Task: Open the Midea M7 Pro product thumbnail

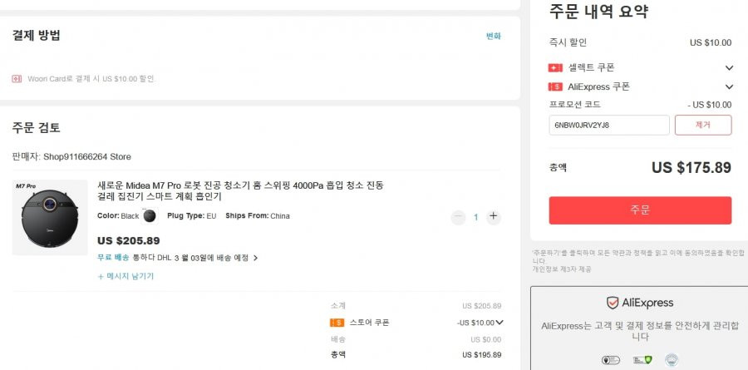Action: (50, 217)
